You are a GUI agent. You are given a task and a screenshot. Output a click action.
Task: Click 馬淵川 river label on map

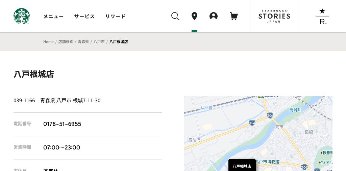pyautogui.click(x=296, y=110)
